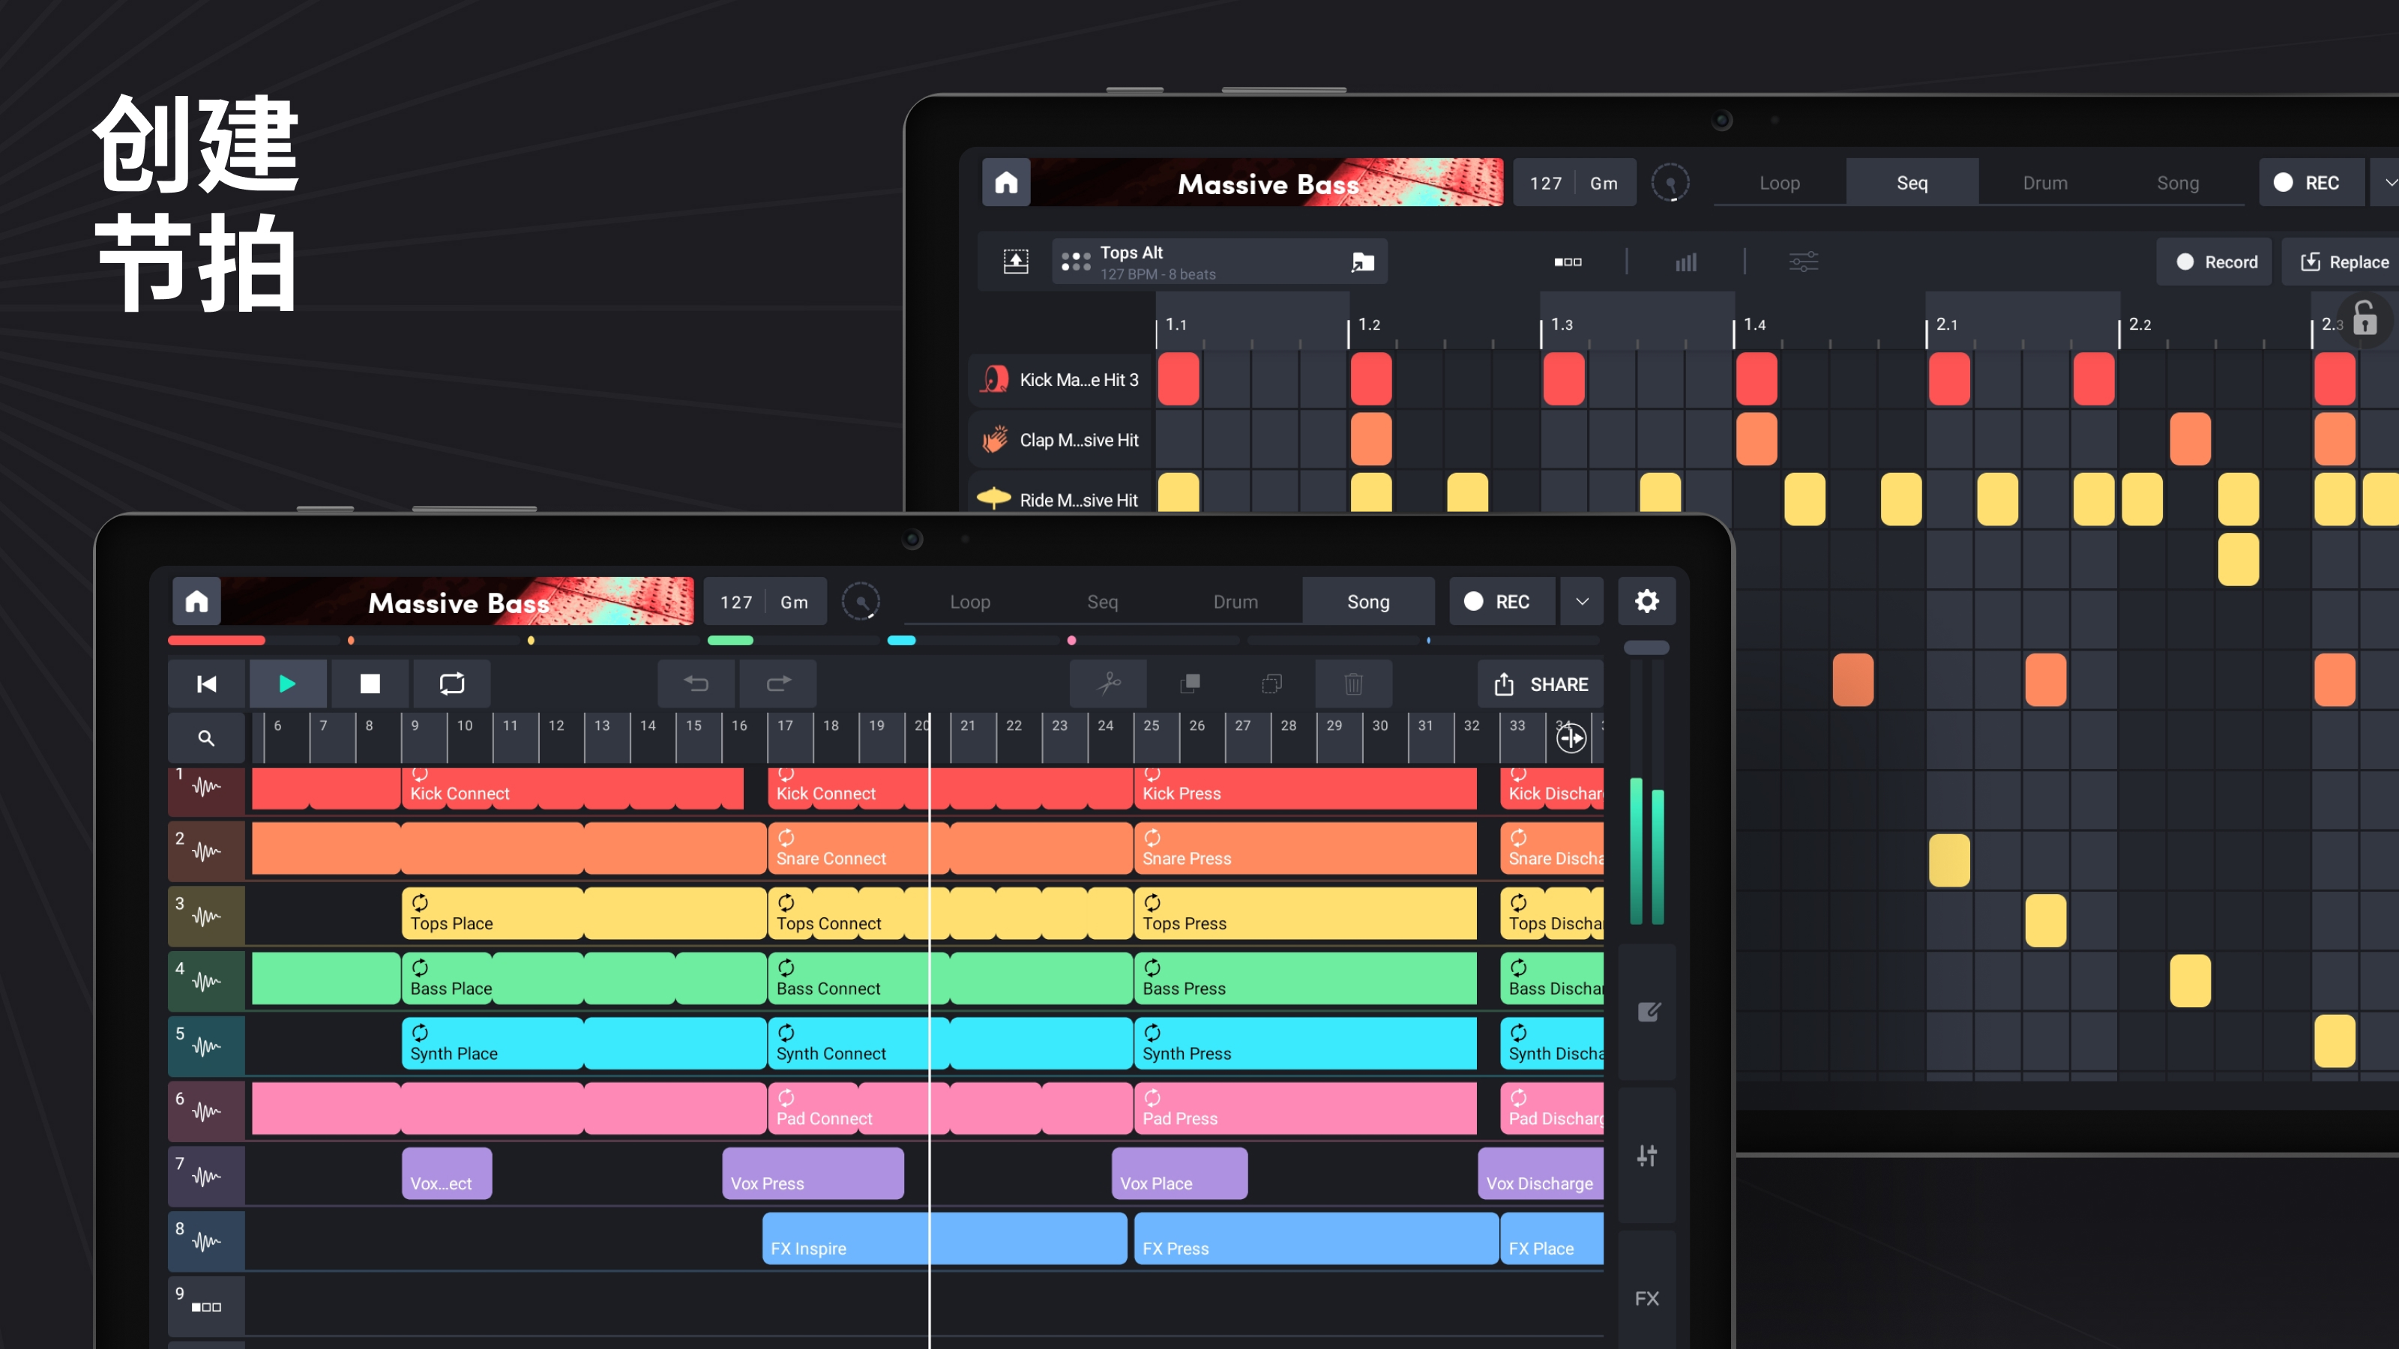Switch to Seq tab in front tablet
This screenshot has height=1349, width=2399.
point(1103,601)
